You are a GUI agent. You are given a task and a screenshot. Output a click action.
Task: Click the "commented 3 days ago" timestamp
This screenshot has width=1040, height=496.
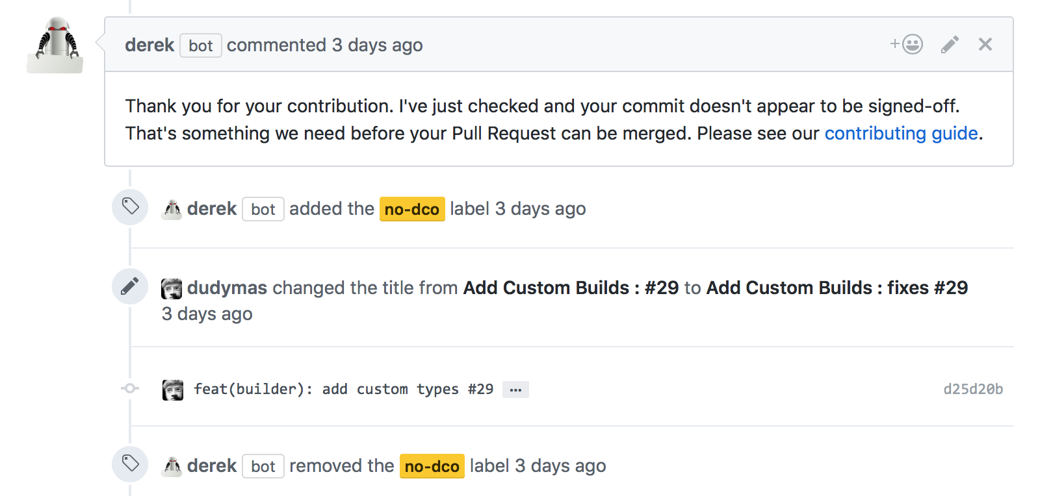377,45
